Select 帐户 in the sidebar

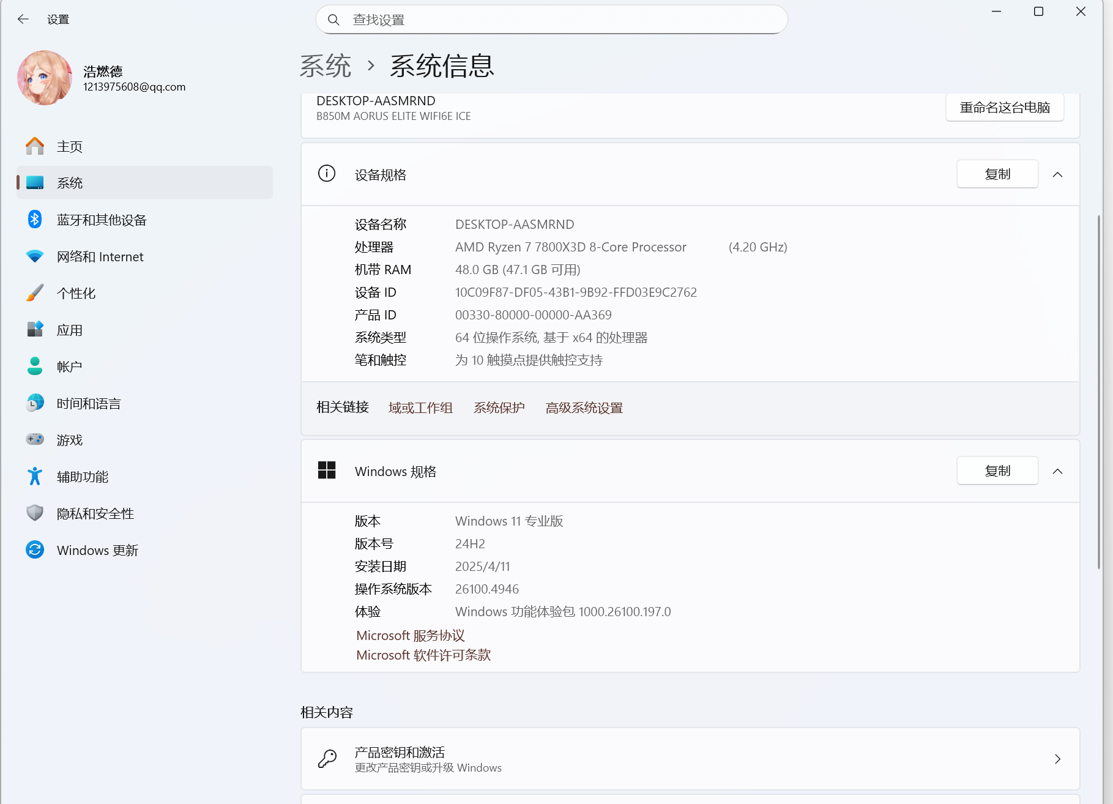[x=145, y=367]
